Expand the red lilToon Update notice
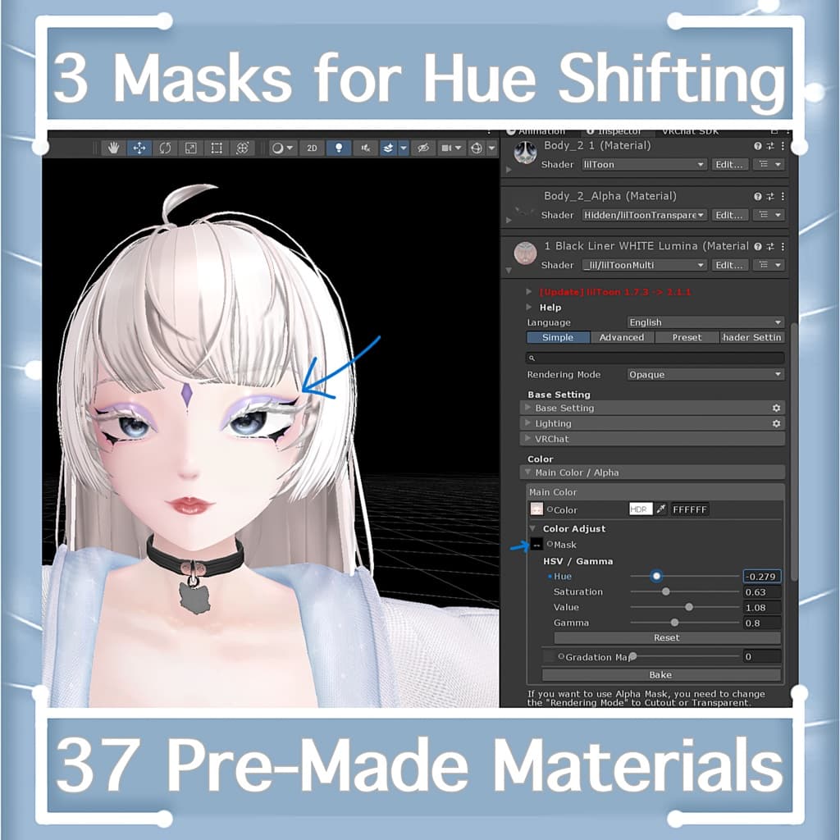This screenshot has height=840, width=840. 529,292
